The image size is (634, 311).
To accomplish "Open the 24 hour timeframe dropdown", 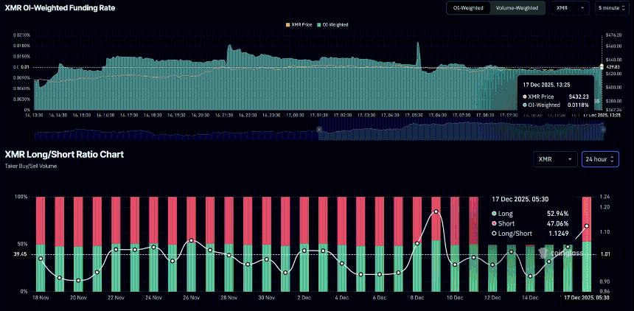I will coord(599,159).
